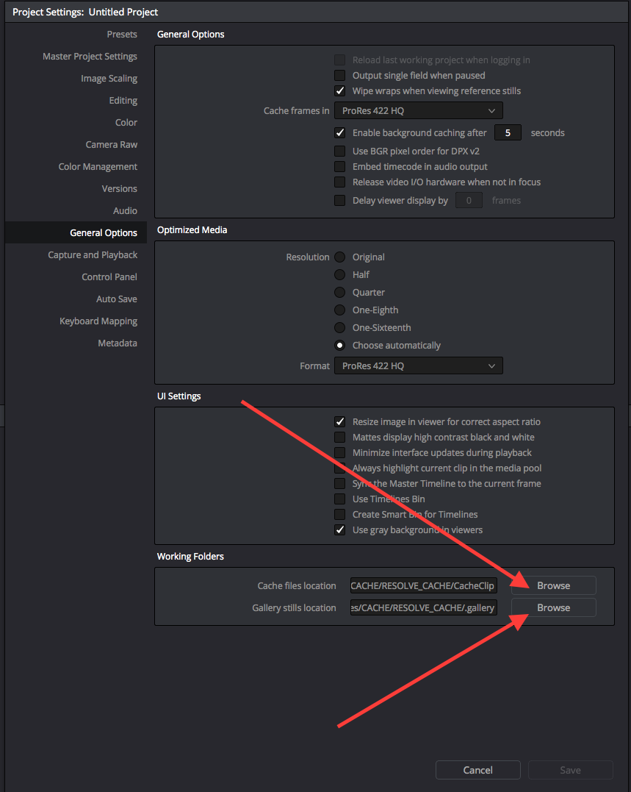The width and height of the screenshot is (631, 792).
Task: Click the background caching seconds field
Action: coord(508,133)
